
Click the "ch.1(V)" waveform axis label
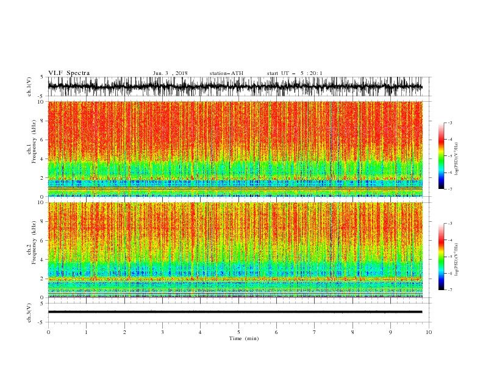[x=29, y=87]
